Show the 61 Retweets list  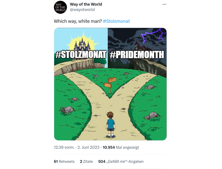(64, 161)
